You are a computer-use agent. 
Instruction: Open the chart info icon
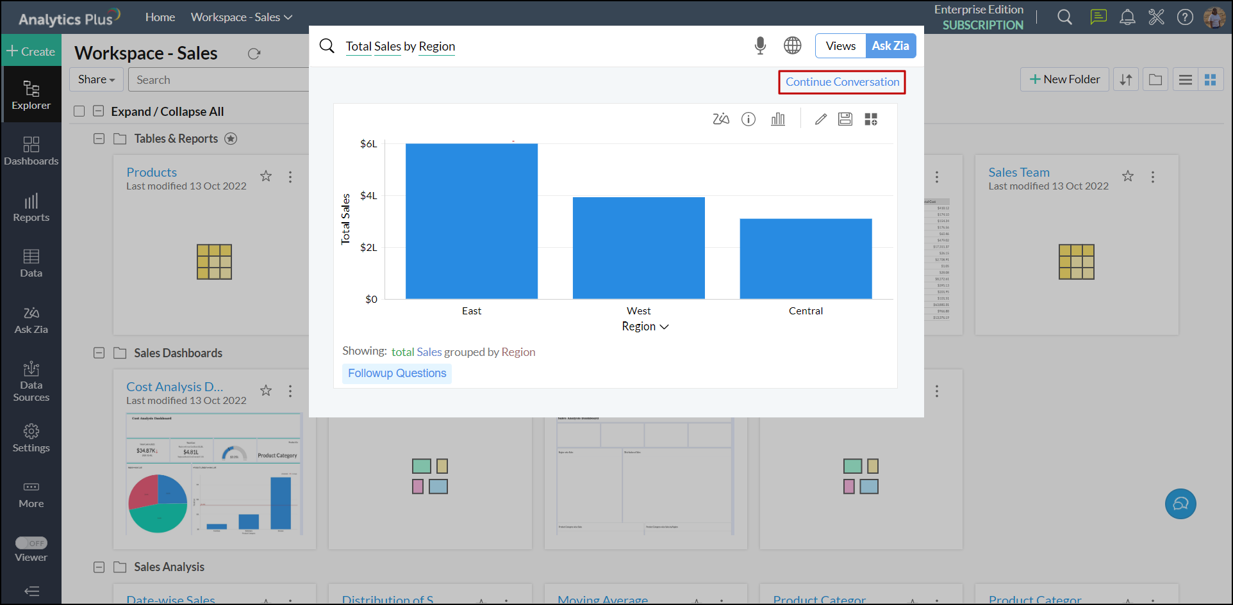point(749,119)
